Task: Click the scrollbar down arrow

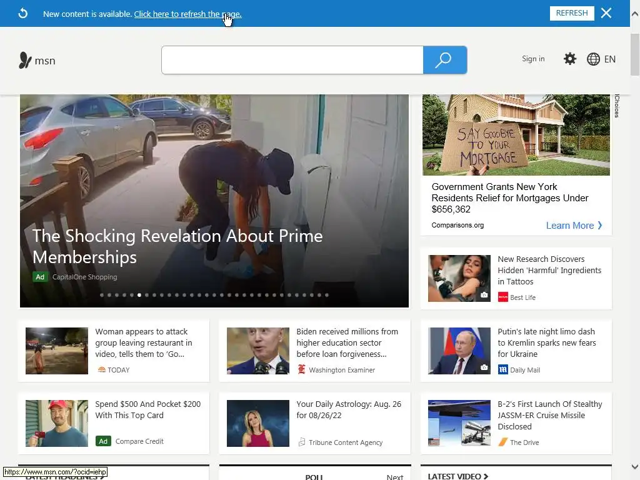Action: click(x=635, y=466)
